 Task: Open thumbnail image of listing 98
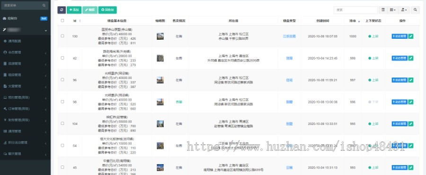pos(160,102)
